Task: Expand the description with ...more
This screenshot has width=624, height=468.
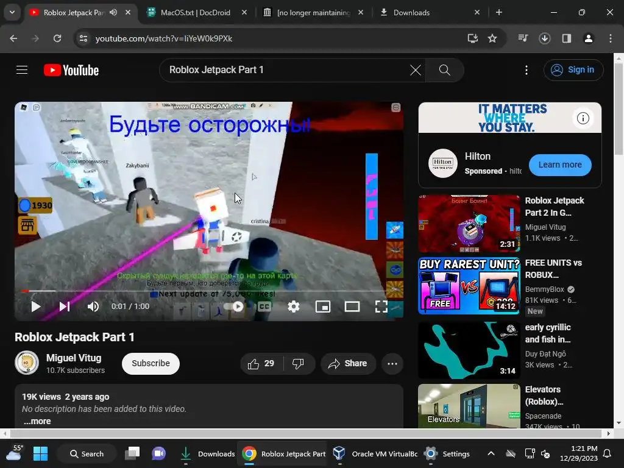Action: coord(37,421)
